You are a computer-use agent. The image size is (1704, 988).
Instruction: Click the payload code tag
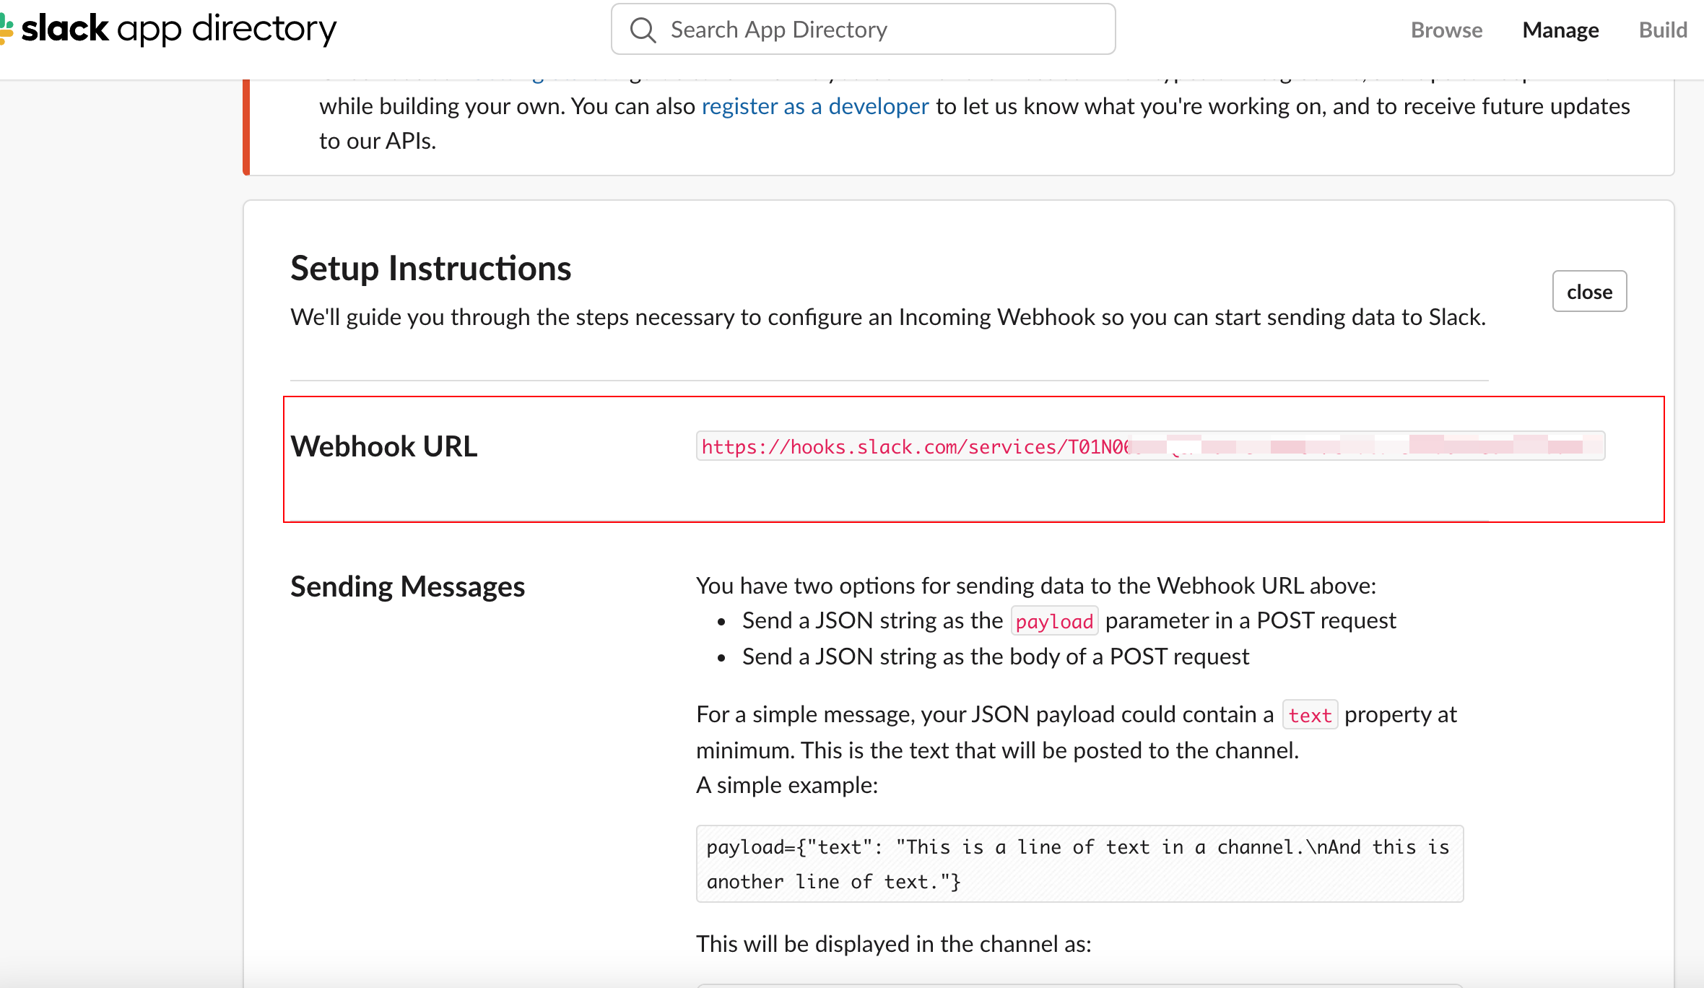click(x=1054, y=621)
